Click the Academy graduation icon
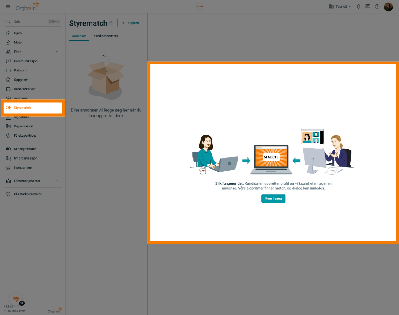 (x=8, y=98)
